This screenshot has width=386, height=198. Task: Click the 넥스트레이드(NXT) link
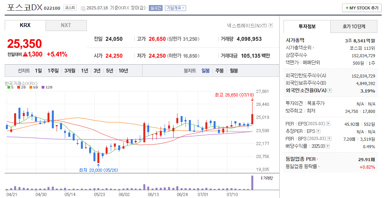click(247, 25)
